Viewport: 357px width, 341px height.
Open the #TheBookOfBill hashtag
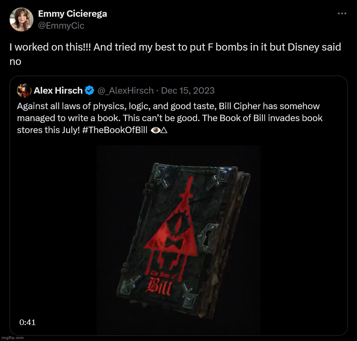[x=115, y=130]
